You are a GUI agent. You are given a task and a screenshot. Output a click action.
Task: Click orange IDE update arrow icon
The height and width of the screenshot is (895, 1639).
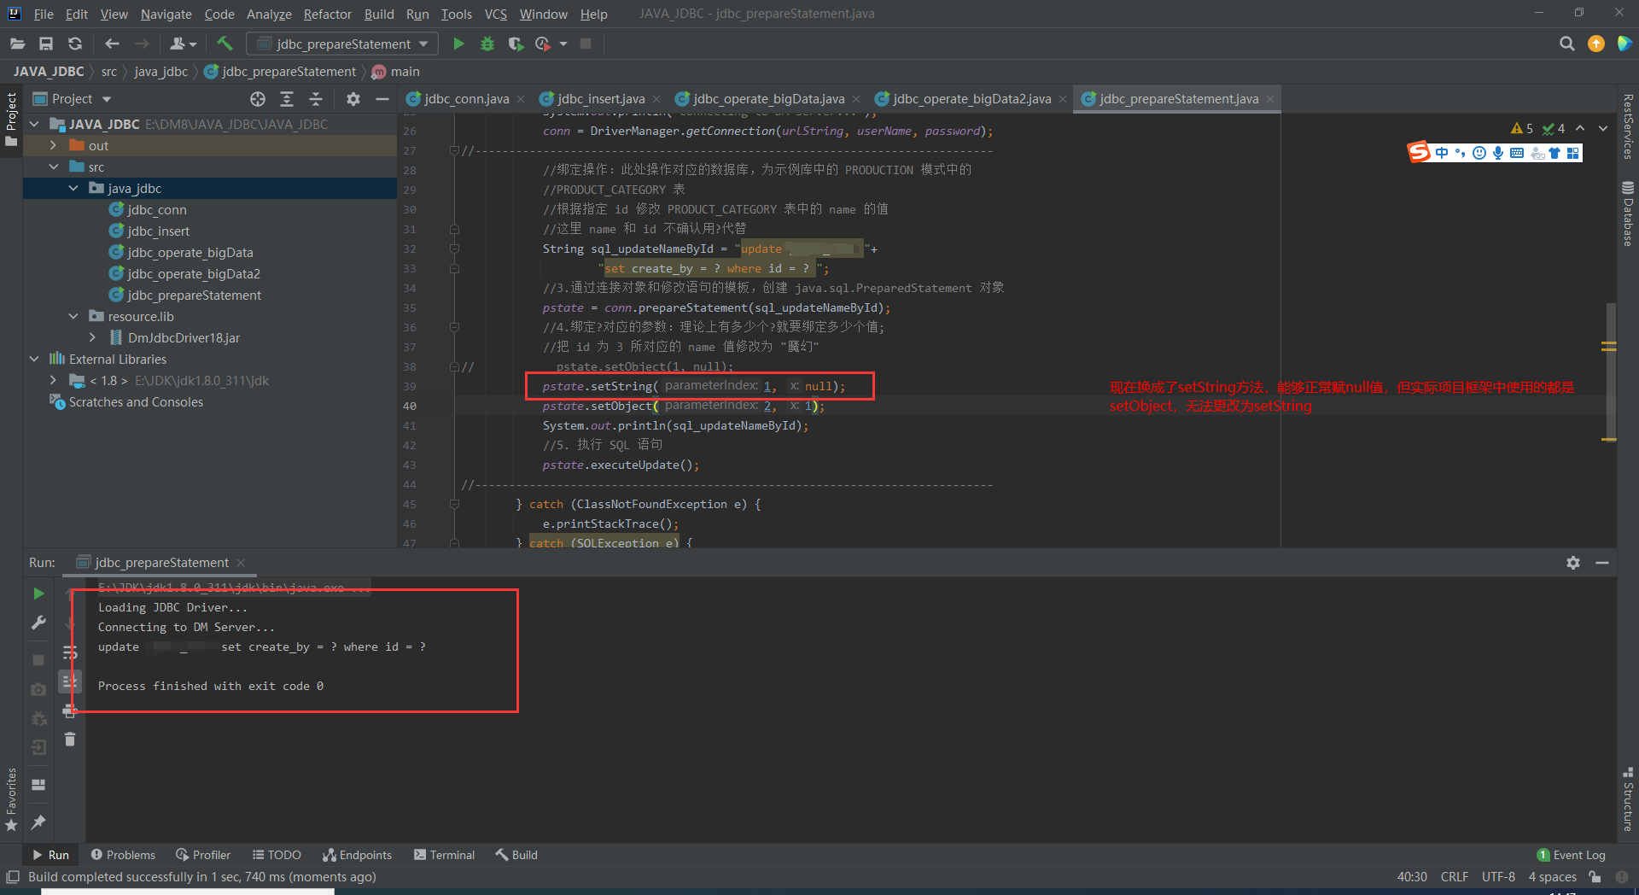1595,44
